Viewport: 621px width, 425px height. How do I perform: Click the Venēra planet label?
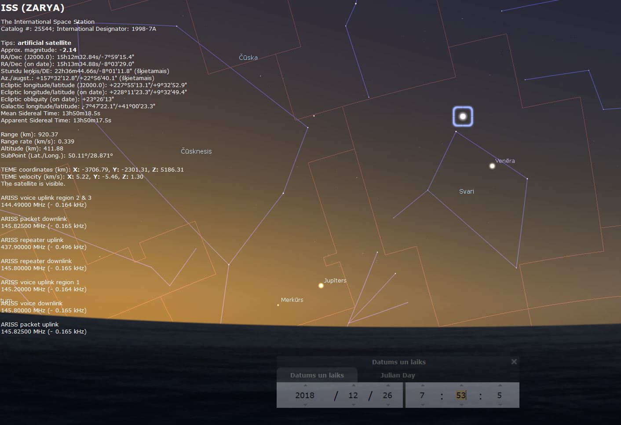point(505,161)
